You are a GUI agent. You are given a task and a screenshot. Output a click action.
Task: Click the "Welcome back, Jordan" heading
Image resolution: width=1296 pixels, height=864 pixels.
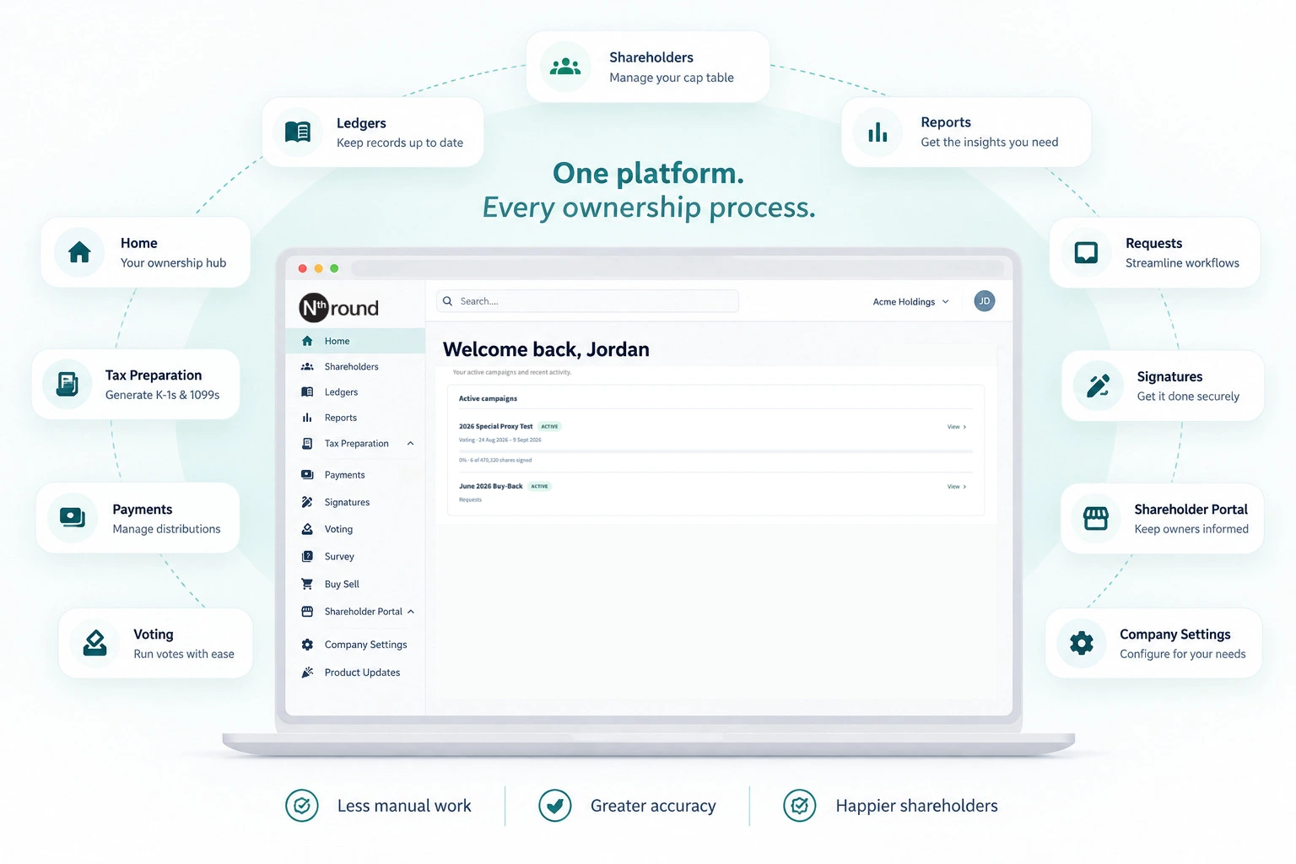tap(546, 349)
